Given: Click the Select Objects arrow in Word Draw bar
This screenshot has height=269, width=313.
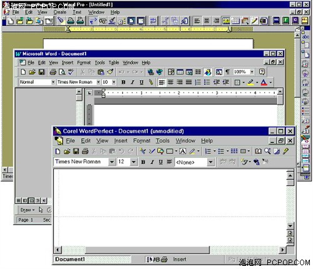Looking at the screenshot, I should pyautogui.click(x=41, y=210).
